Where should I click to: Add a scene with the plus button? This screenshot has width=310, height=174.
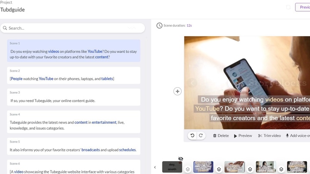coord(177,92)
